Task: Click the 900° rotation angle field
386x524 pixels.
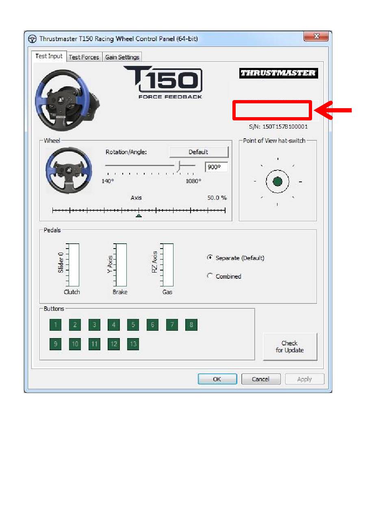Action: click(x=216, y=167)
